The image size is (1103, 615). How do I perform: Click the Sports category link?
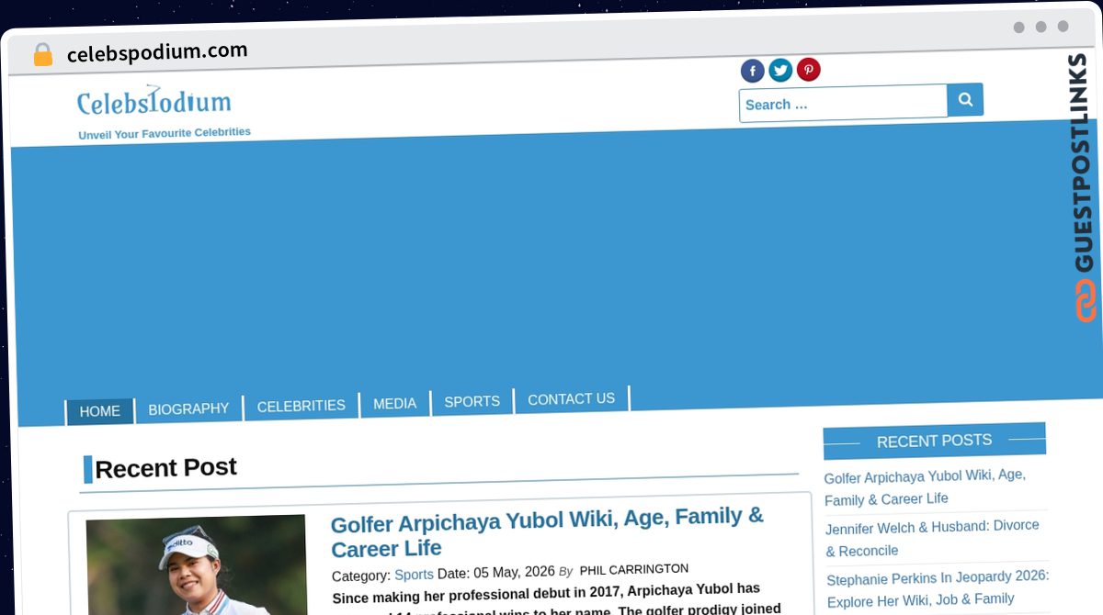pyautogui.click(x=414, y=575)
